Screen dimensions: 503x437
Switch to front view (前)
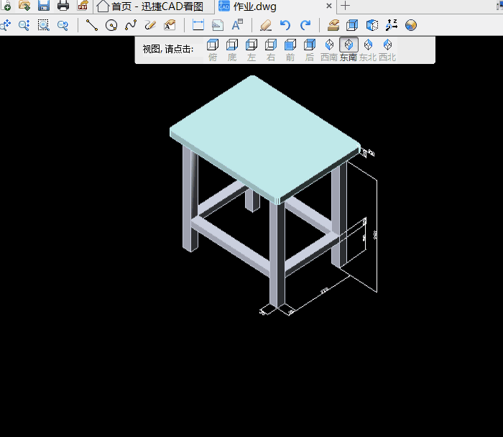(290, 46)
